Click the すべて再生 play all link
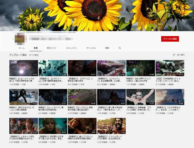Image resolution: width=194 pixels, height=148 pixels. pos(34,55)
